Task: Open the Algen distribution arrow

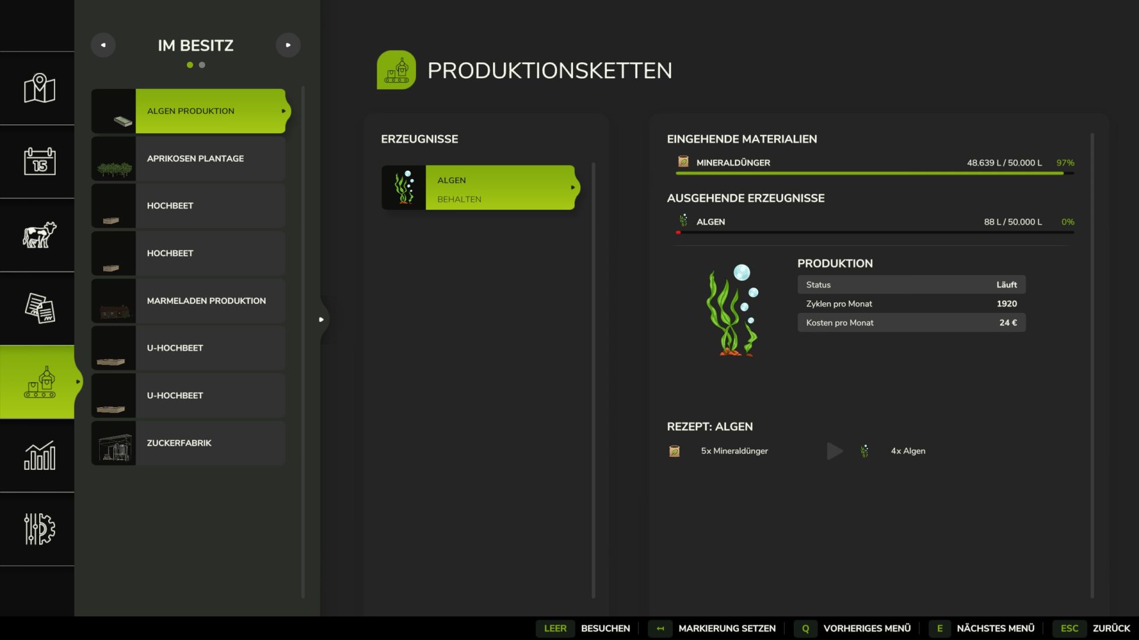Action: pos(572,187)
